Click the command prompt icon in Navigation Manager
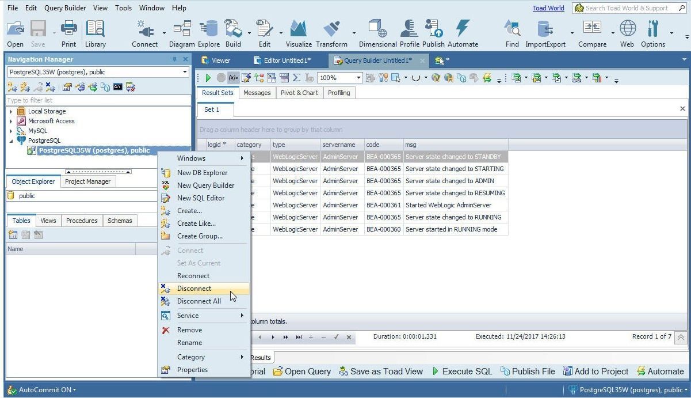Viewport: 691px width, 398px height. click(117, 87)
